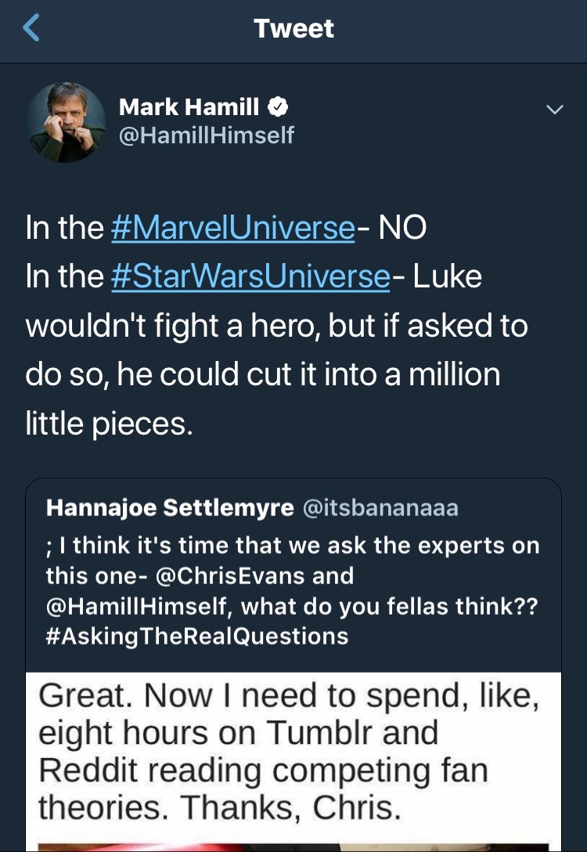587x852 pixels.
Task: Expand the tweet options chevron
Action: click(554, 110)
